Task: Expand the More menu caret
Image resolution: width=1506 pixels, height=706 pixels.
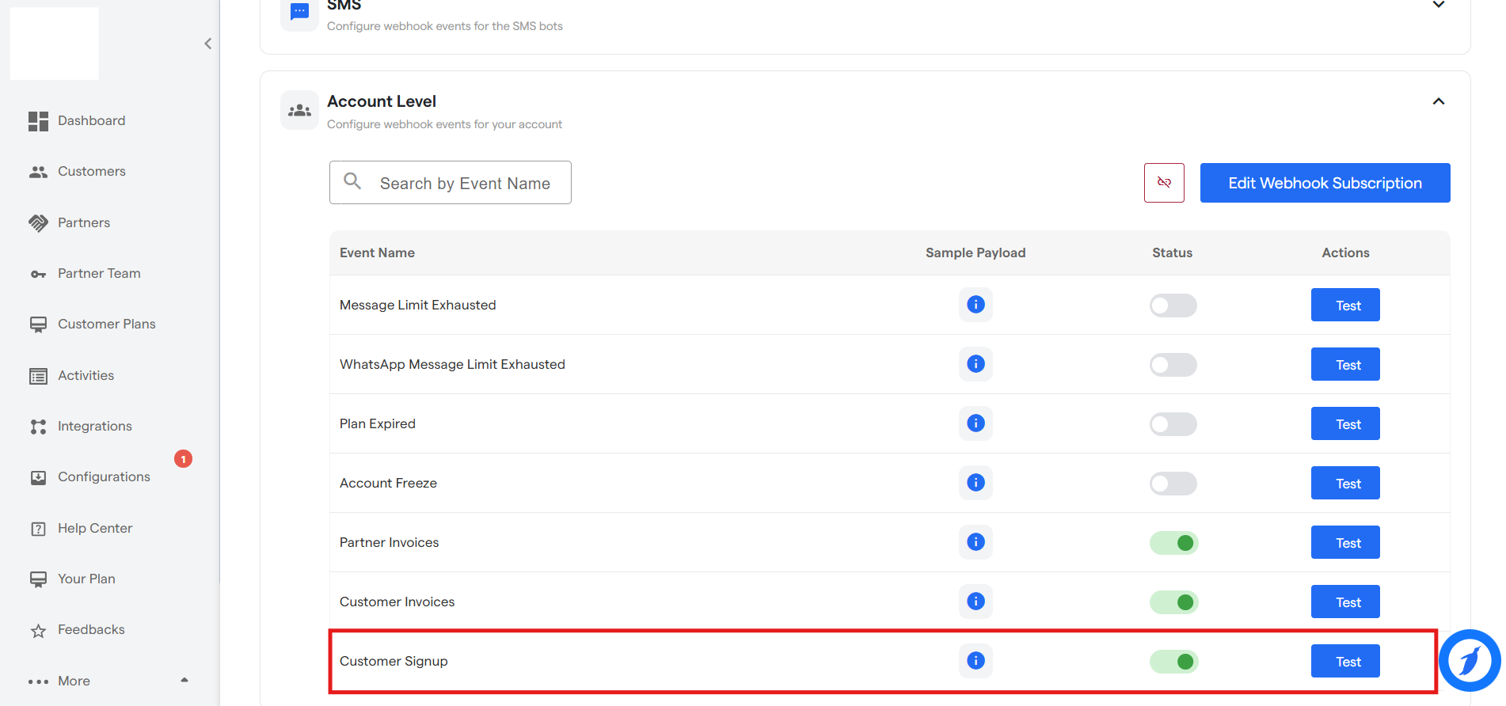Action: pyautogui.click(x=184, y=680)
